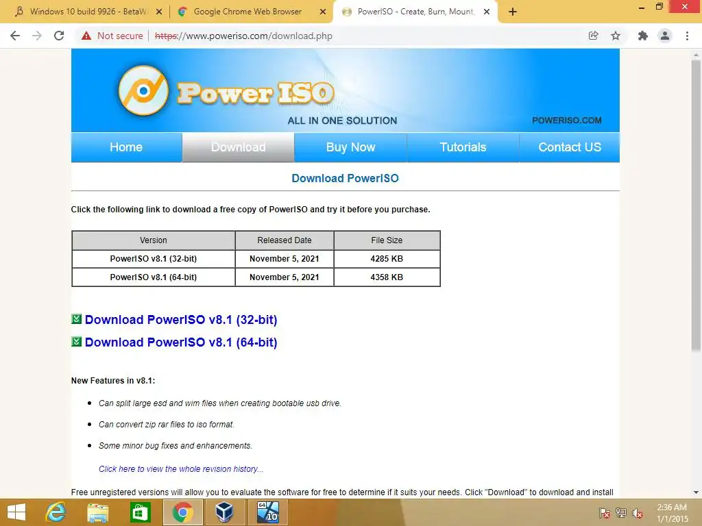Close the PowerISO tab
Screen dimensions: 702x526
(487, 12)
